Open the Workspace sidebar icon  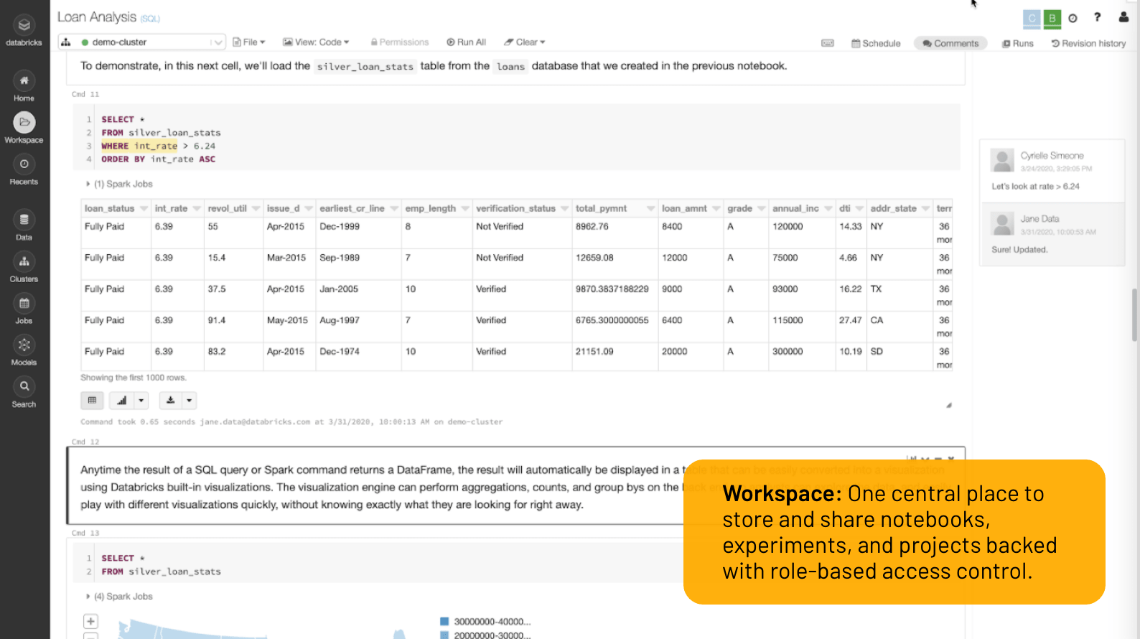(24, 123)
